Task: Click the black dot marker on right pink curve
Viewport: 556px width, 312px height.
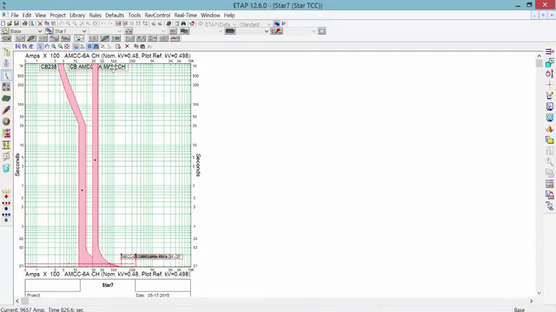Action: point(95,160)
